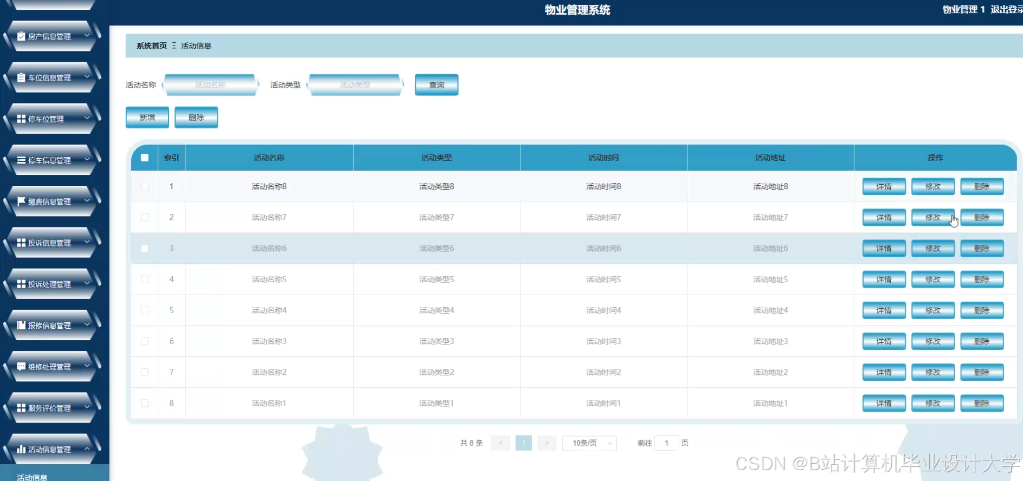
Task: Click 修改 for 活动名称4
Action: coord(933,310)
